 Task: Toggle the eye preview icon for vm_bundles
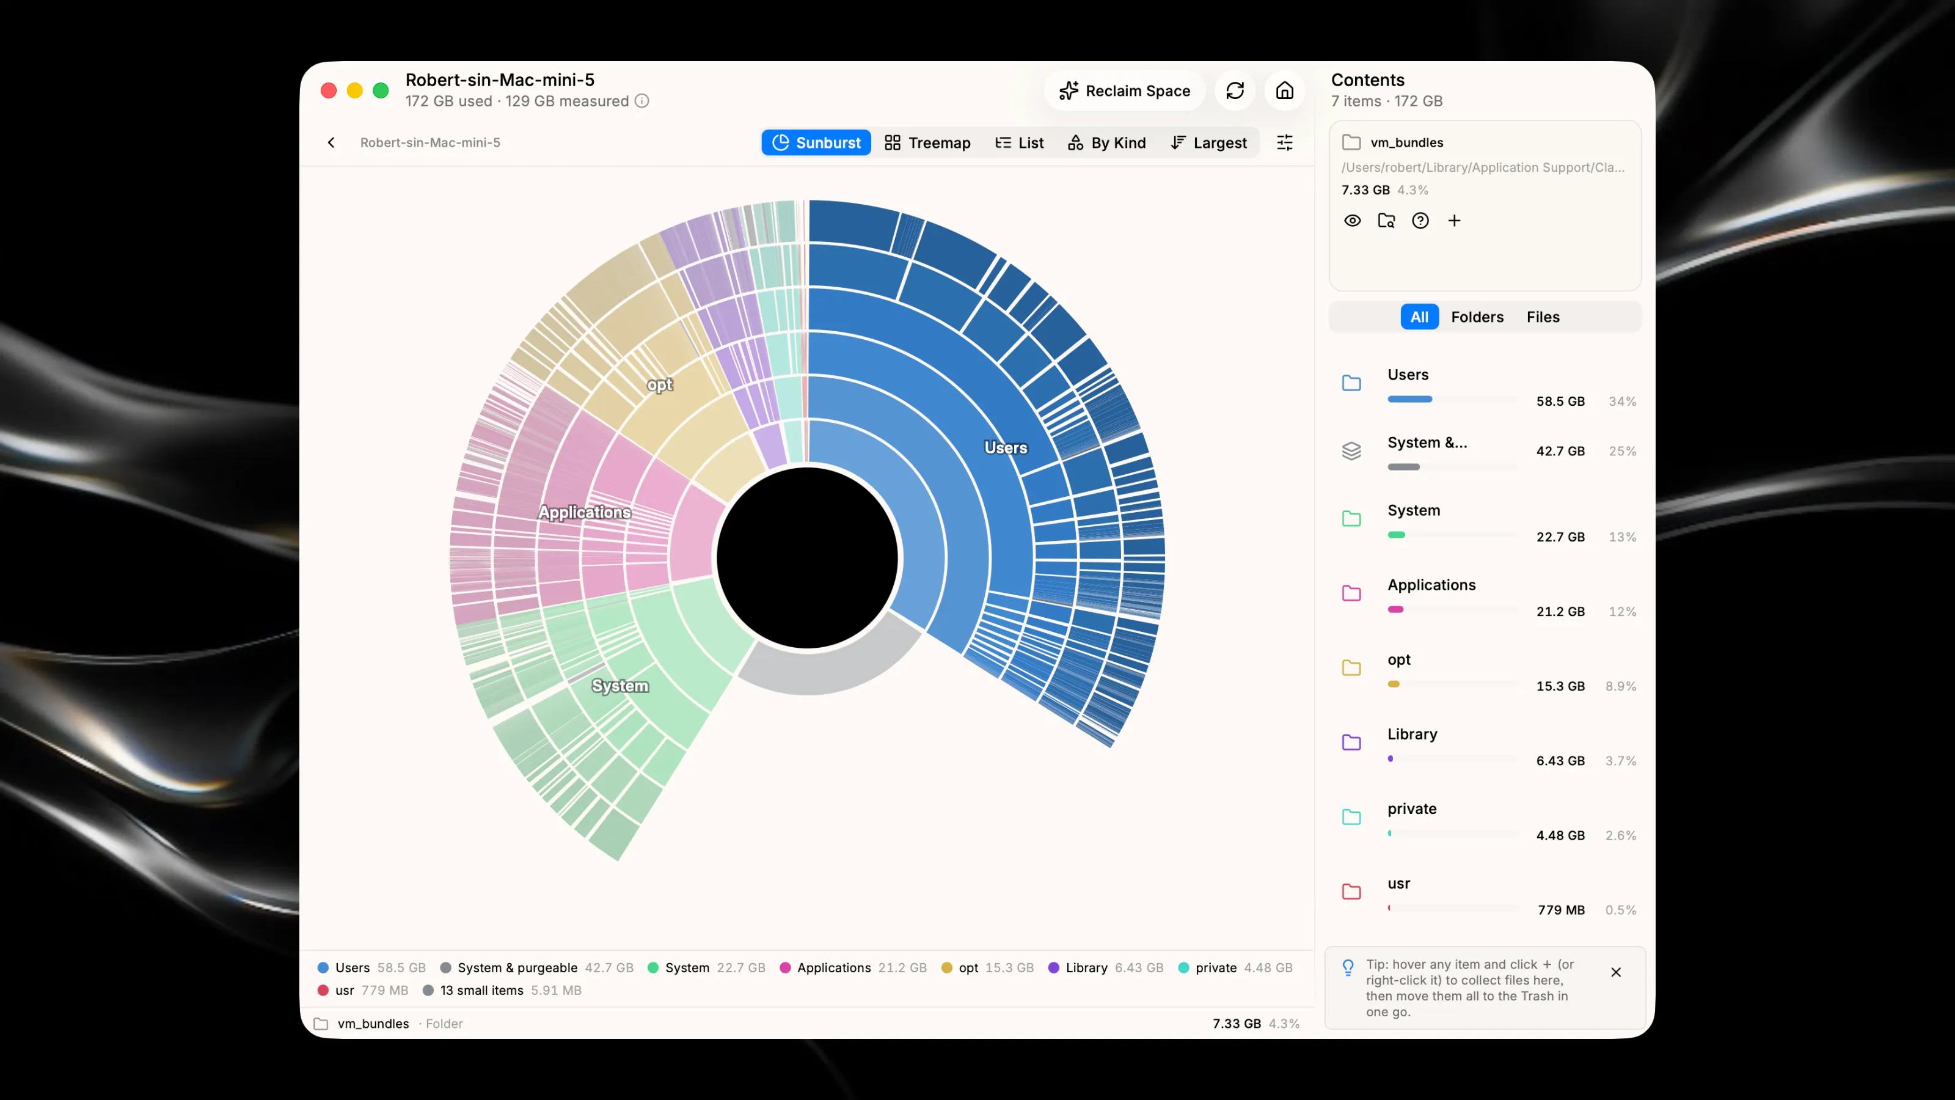click(1353, 221)
